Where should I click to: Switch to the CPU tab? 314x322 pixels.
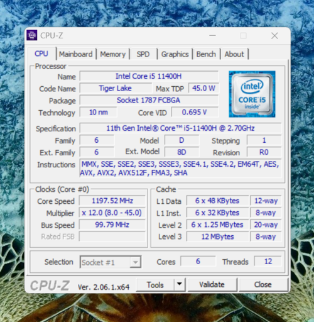(x=41, y=53)
